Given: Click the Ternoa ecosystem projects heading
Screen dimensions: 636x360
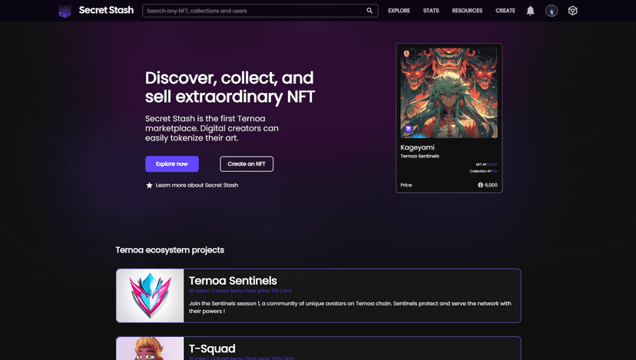Looking at the screenshot, I should click(170, 250).
